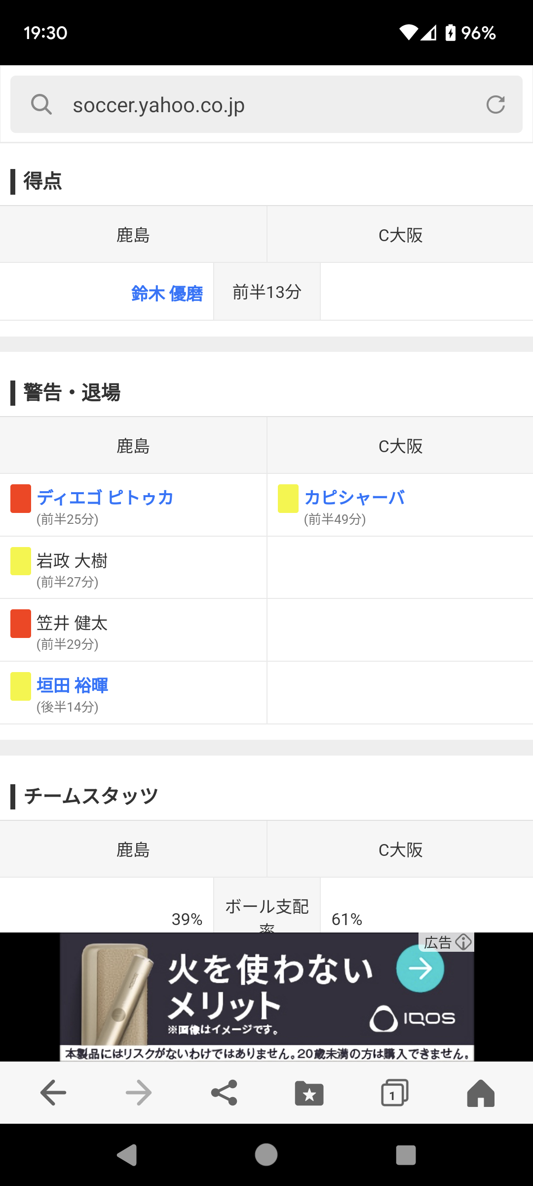Image resolution: width=533 pixels, height=1186 pixels.
Task: Open recent apps with the square button
Action: pos(406,1155)
